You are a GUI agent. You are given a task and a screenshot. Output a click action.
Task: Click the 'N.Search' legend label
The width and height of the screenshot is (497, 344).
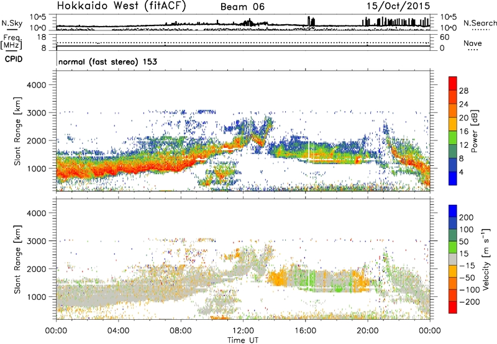(x=480, y=23)
